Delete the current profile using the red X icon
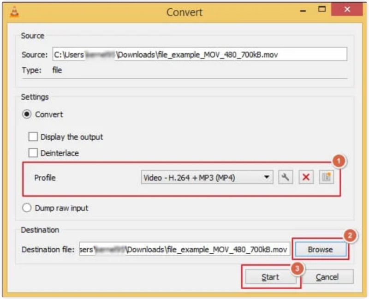The height and width of the screenshot is (299, 369). point(305,177)
